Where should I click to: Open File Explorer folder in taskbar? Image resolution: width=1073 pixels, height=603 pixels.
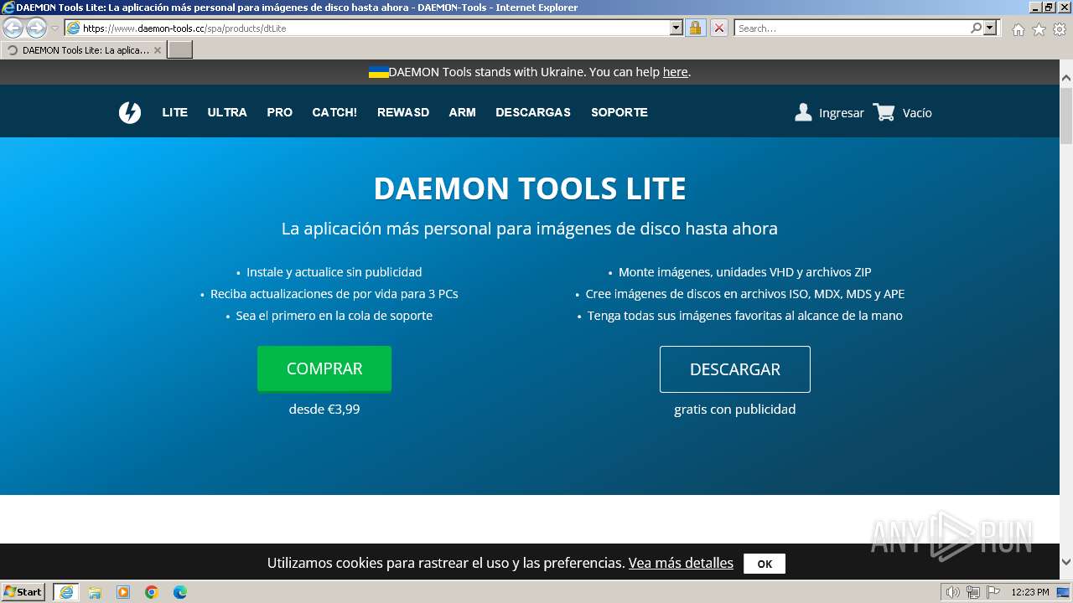[x=95, y=592]
